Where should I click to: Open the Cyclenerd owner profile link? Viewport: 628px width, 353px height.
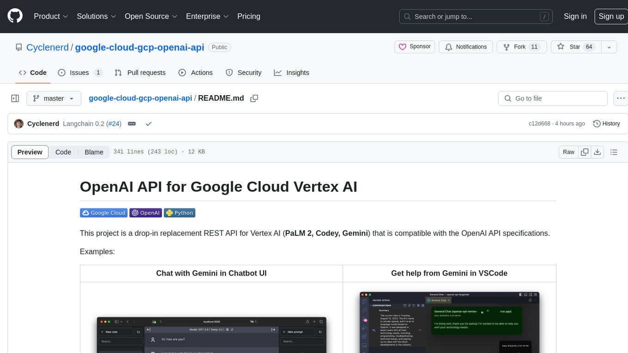(48, 47)
